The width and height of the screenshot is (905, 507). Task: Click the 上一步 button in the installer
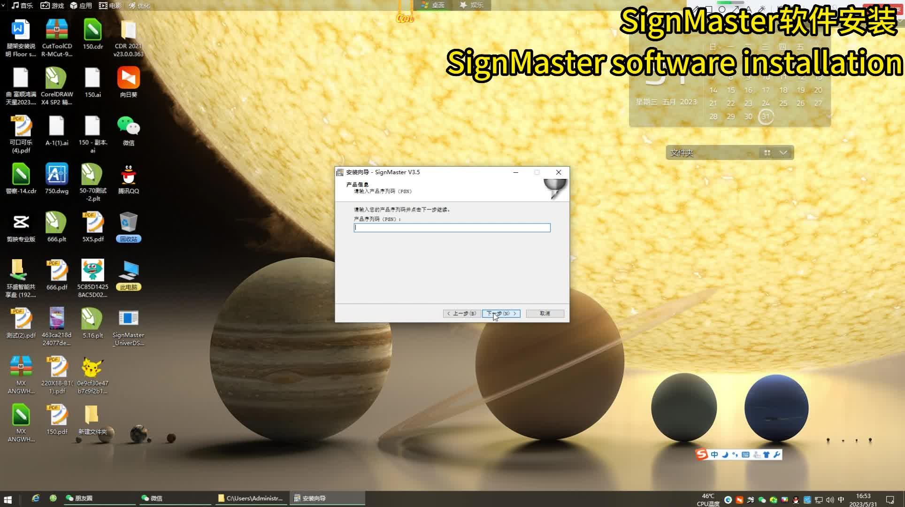462,314
